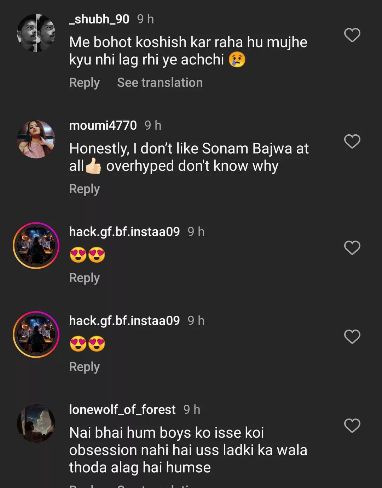Like lonewolf_of_forest's comment

[352, 426]
